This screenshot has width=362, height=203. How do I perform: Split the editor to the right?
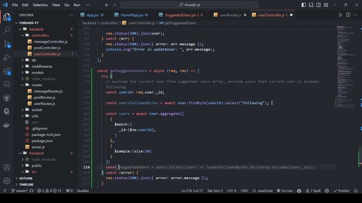(348, 15)
